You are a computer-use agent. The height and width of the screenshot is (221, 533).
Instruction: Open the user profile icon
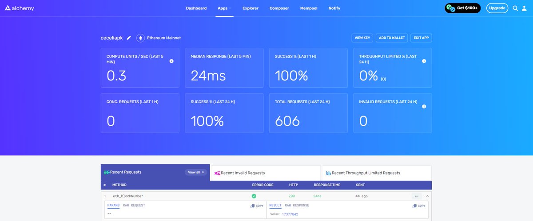pos(525,8)
